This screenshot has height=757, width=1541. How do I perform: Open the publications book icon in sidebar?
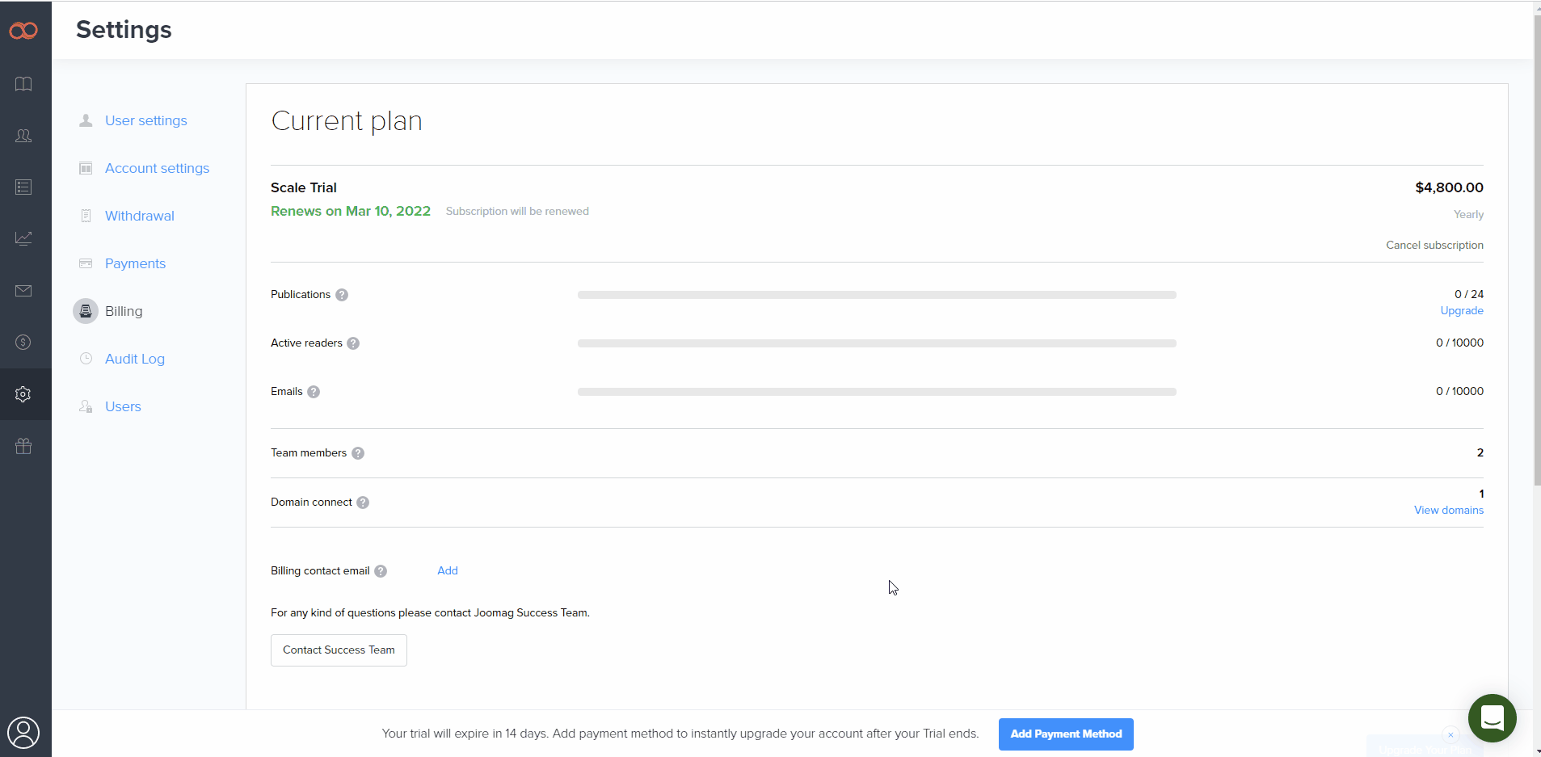click(23, 84)
